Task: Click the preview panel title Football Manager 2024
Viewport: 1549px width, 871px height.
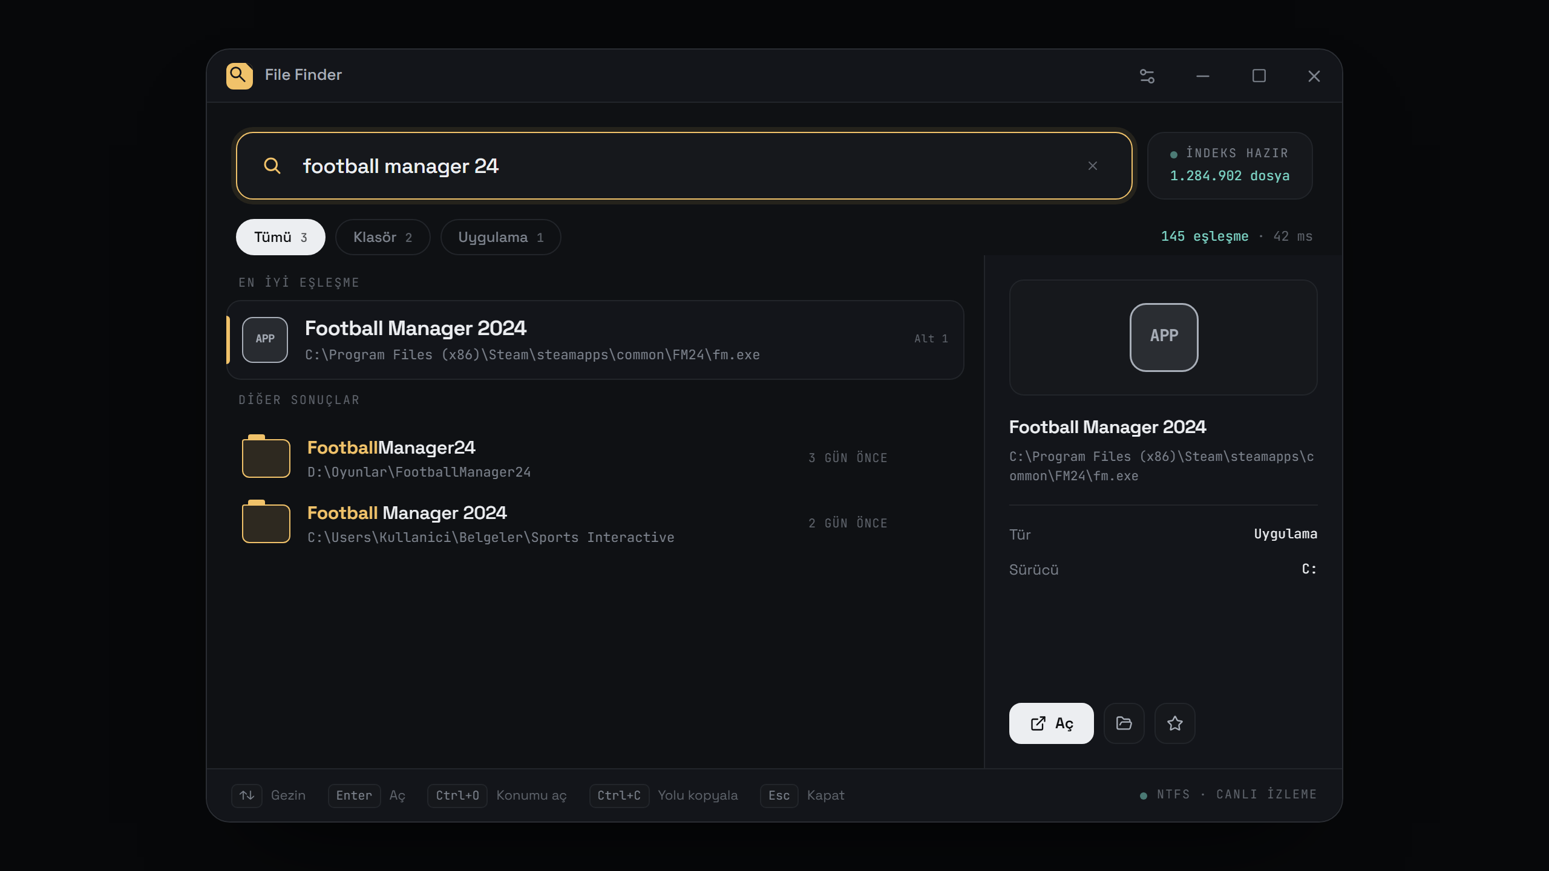Action: [x=1108, y=427]
